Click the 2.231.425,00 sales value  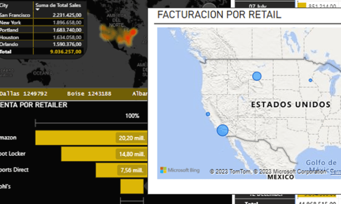67,15
